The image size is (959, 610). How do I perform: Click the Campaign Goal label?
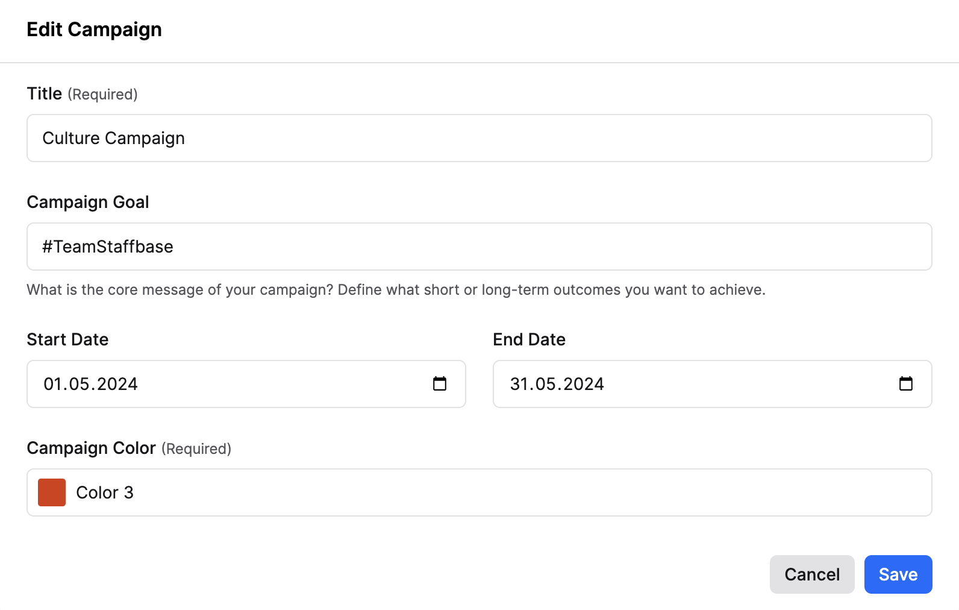[88, 202]
